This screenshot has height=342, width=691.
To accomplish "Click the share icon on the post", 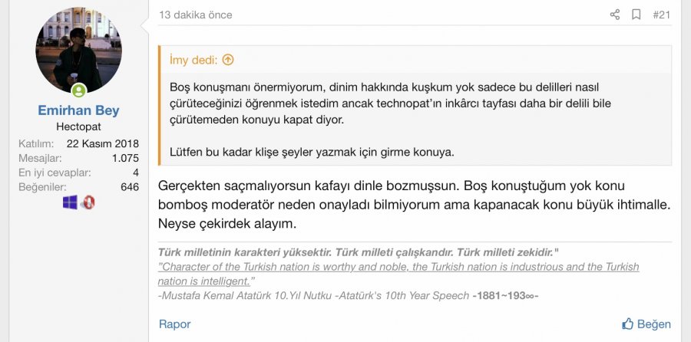I will click(614, 15).
